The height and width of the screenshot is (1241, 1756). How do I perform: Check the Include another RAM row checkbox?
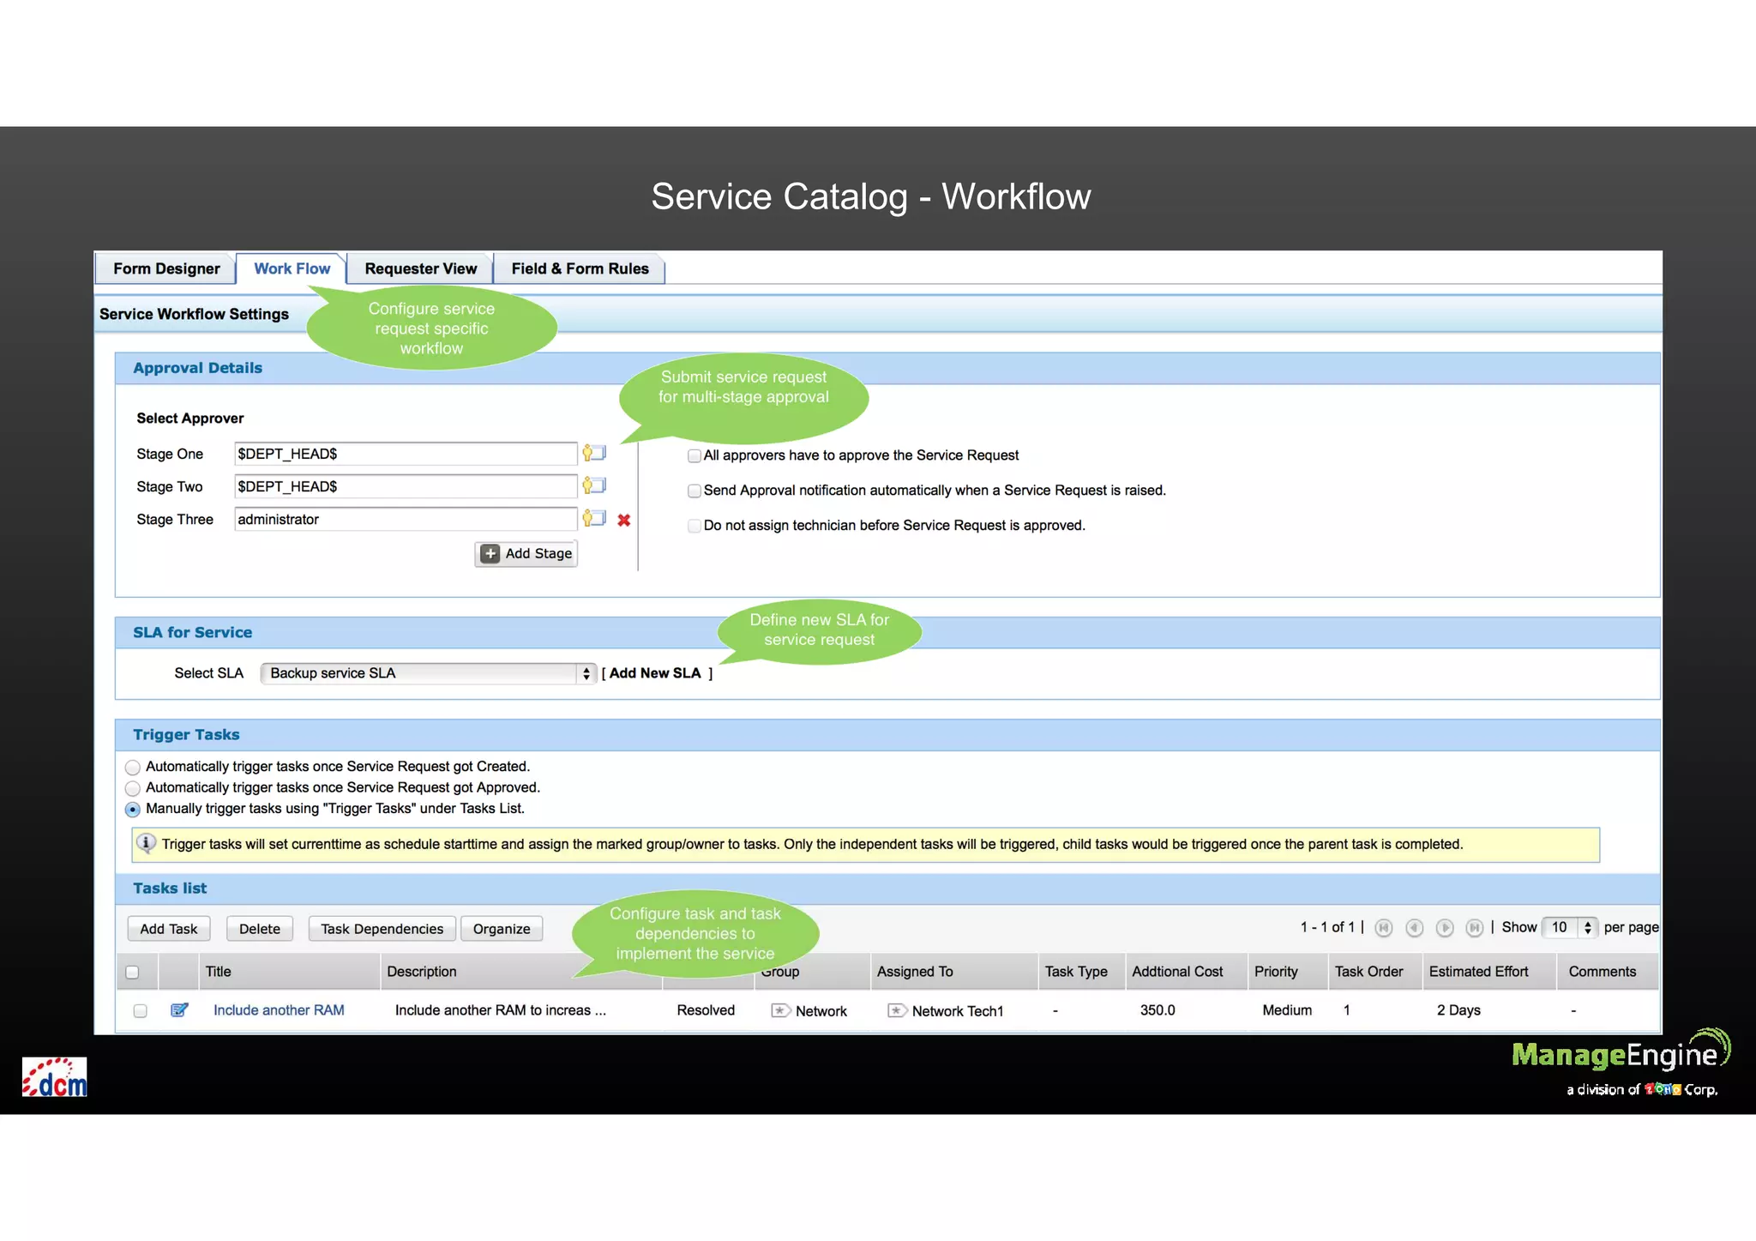(x=140, y=1011)
